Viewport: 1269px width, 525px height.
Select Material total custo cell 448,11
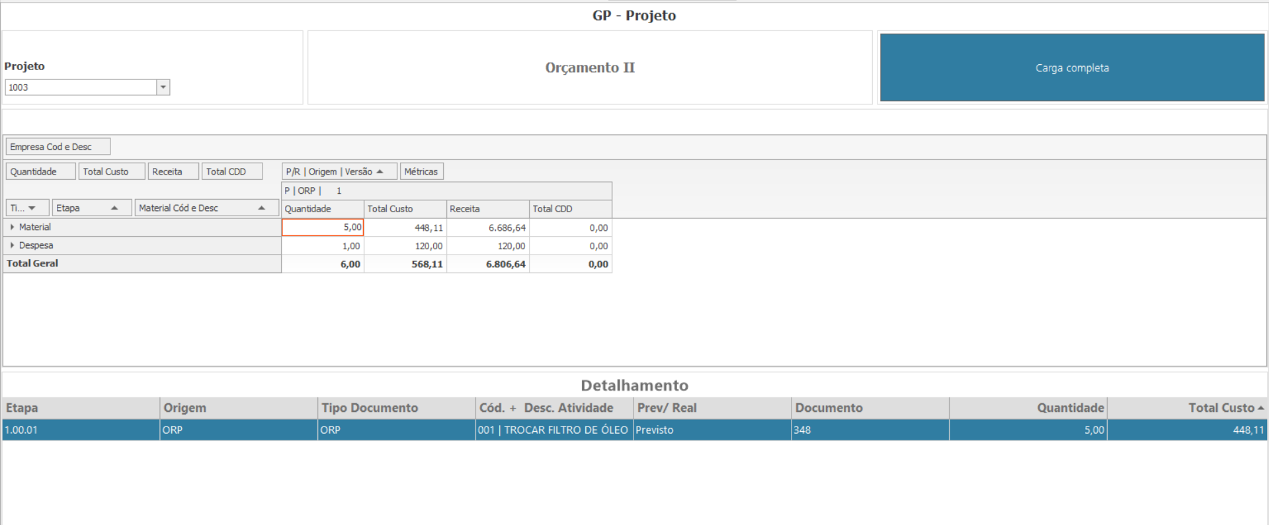pos(405,227)
